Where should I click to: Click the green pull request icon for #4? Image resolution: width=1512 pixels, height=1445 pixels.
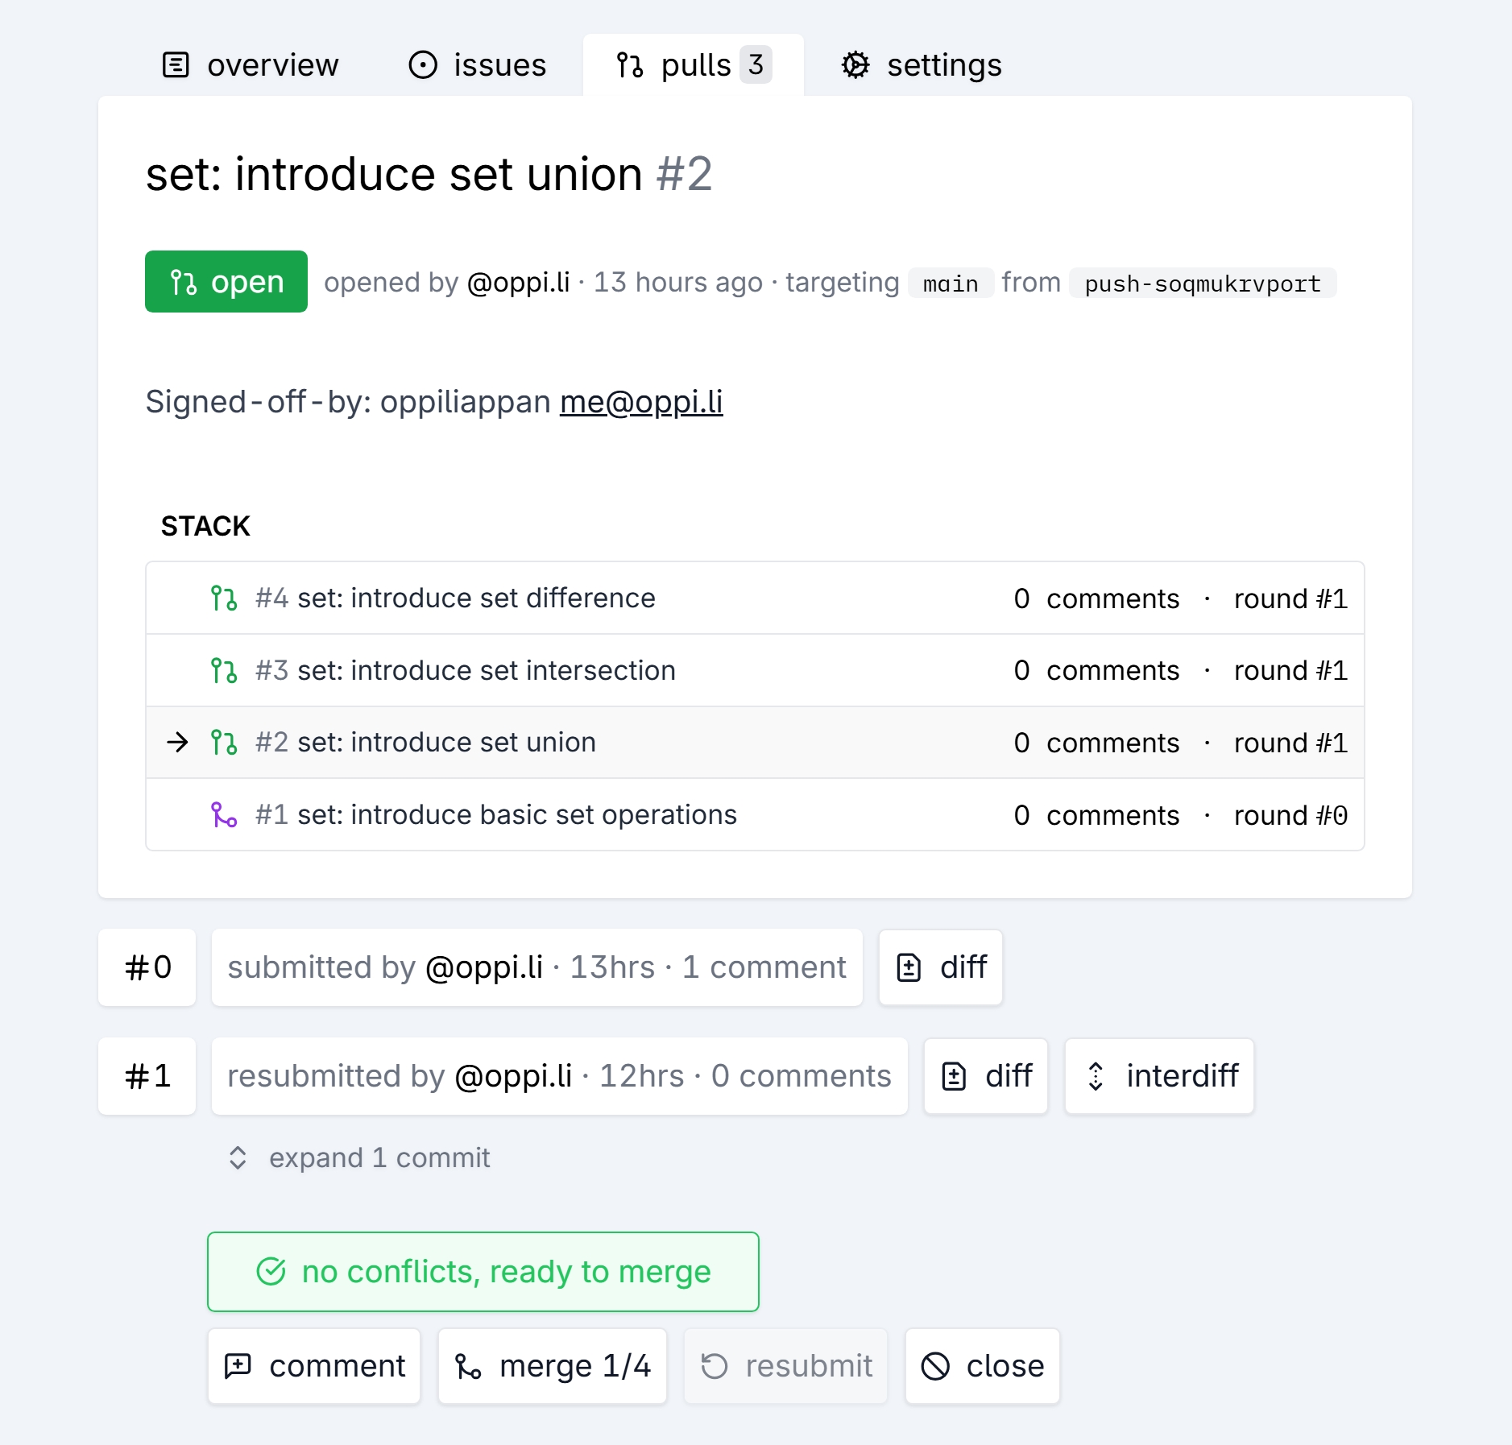[224, 598]
